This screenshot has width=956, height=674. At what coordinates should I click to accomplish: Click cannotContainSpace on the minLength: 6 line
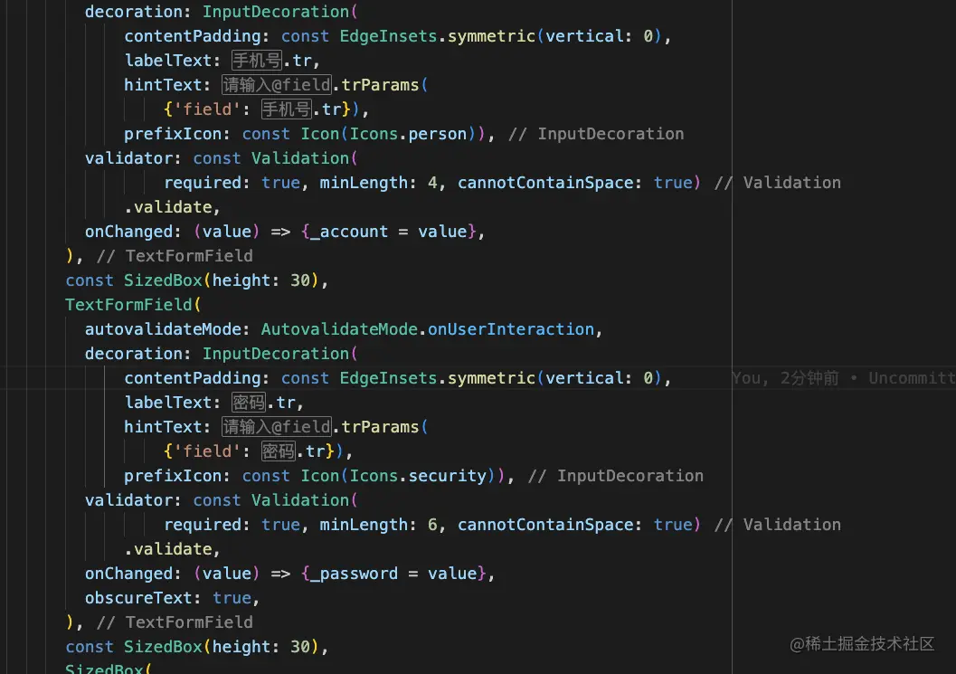pyautogui.click(x=545, y=525)
